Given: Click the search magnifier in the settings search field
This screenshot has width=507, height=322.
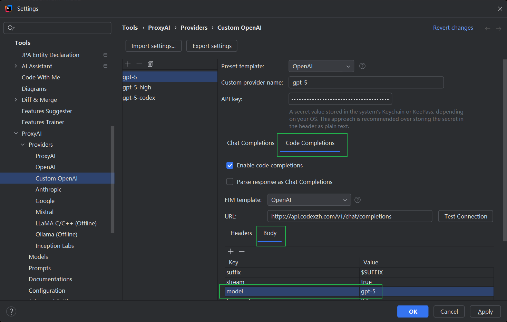Looking at the screenshot, I should (11, 28).
